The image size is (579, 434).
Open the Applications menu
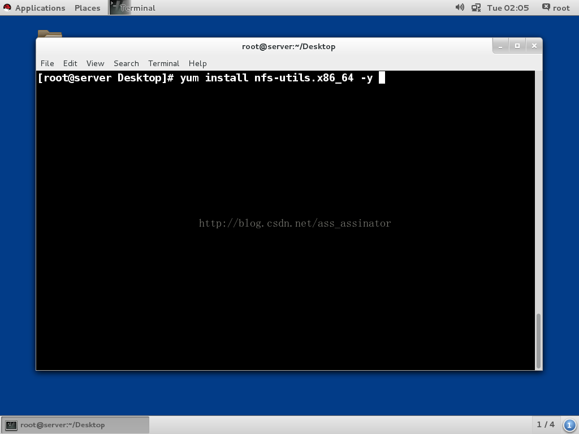pyautogui.click(x=40, y=8)
